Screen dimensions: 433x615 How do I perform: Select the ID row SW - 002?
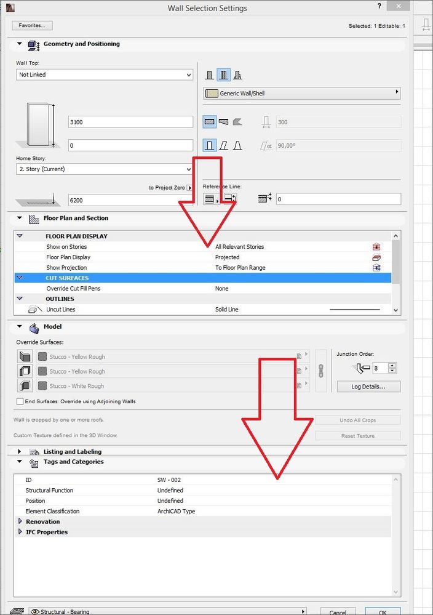[x=202, y=480]
